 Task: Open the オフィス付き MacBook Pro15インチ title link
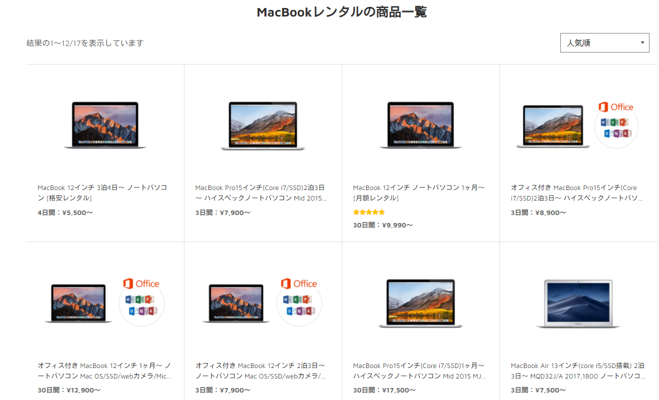pyautogui.click(x=577, y=193)
